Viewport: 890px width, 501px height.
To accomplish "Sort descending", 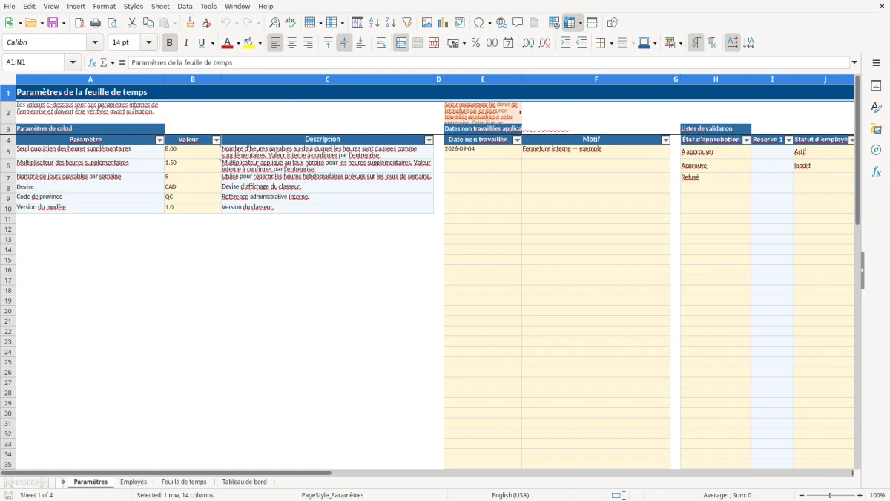I will pyautogui.click(x=391, y=23).
